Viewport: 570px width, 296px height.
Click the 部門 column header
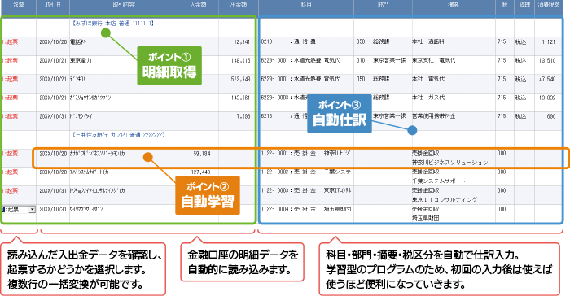(384, 5)
